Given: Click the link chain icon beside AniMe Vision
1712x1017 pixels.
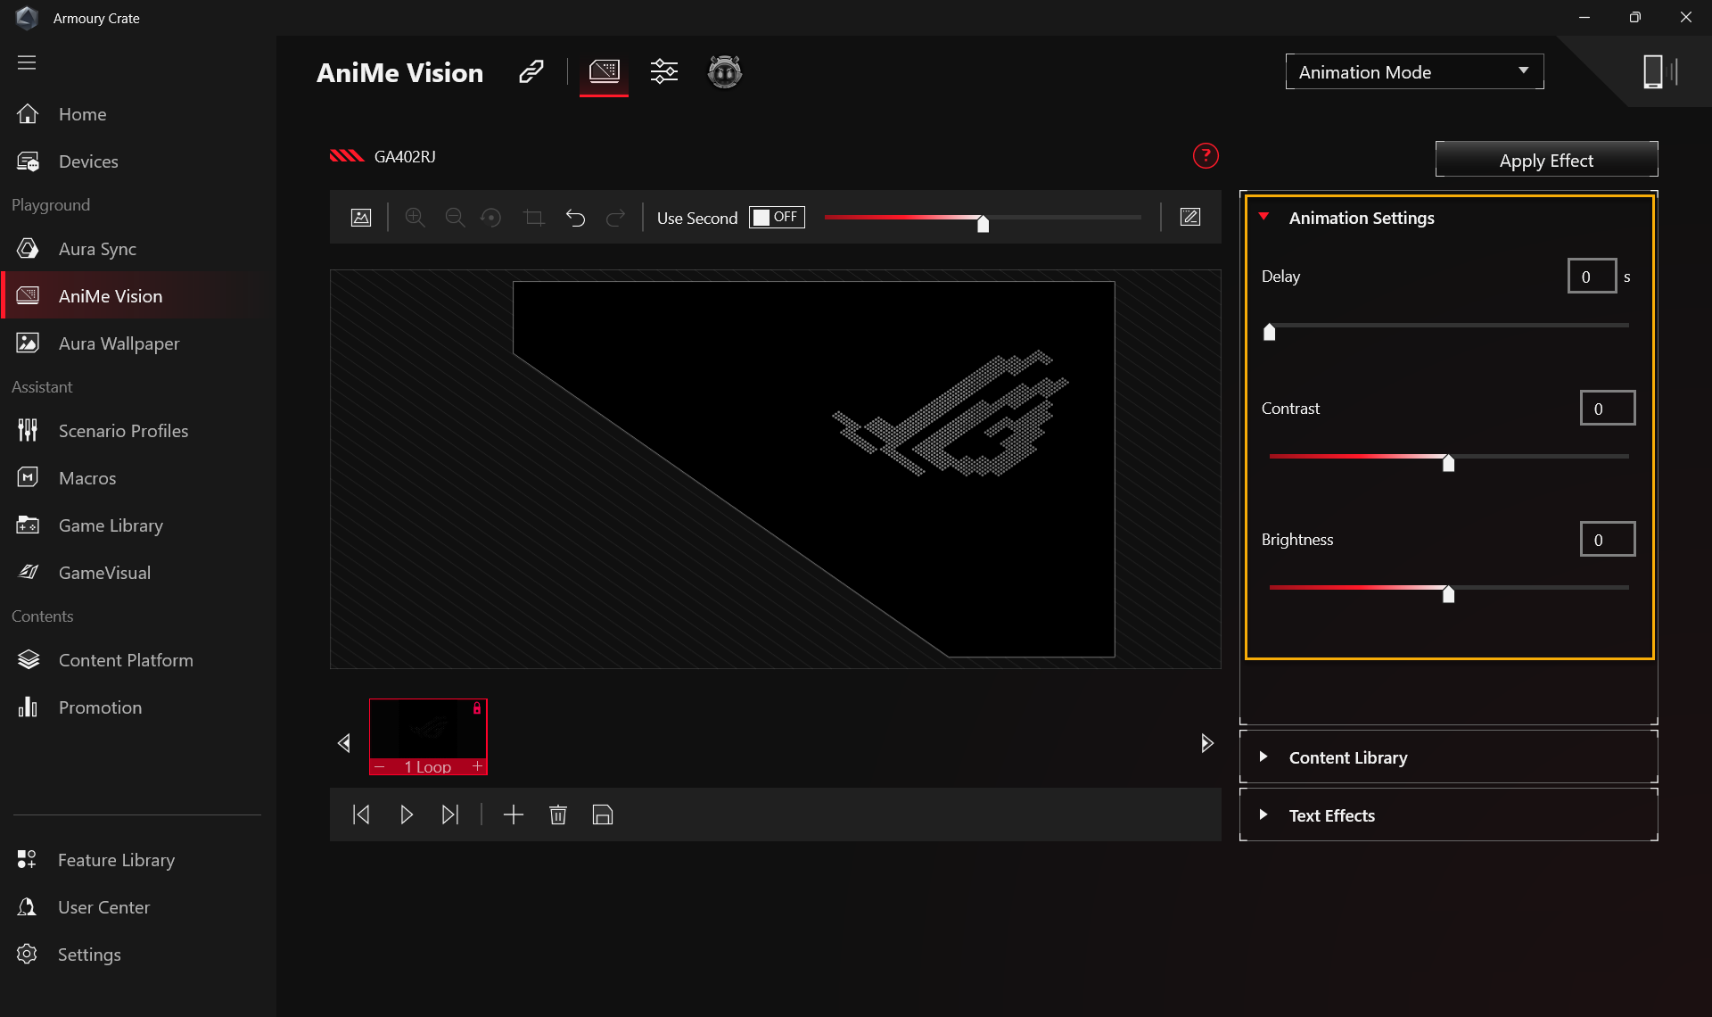Looking at the screenshot, I should 531,72.
